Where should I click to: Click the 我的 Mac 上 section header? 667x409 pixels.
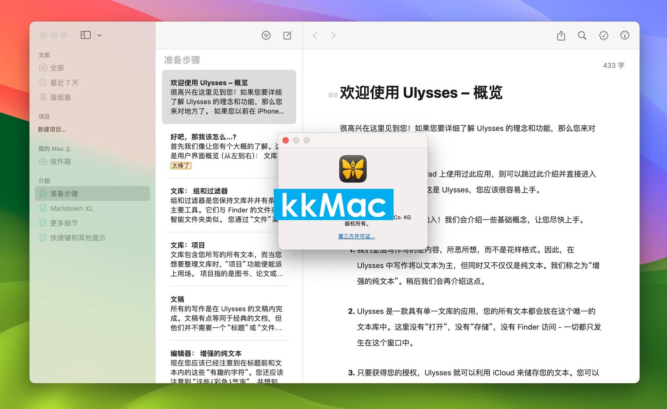click(x=55, y=149)
